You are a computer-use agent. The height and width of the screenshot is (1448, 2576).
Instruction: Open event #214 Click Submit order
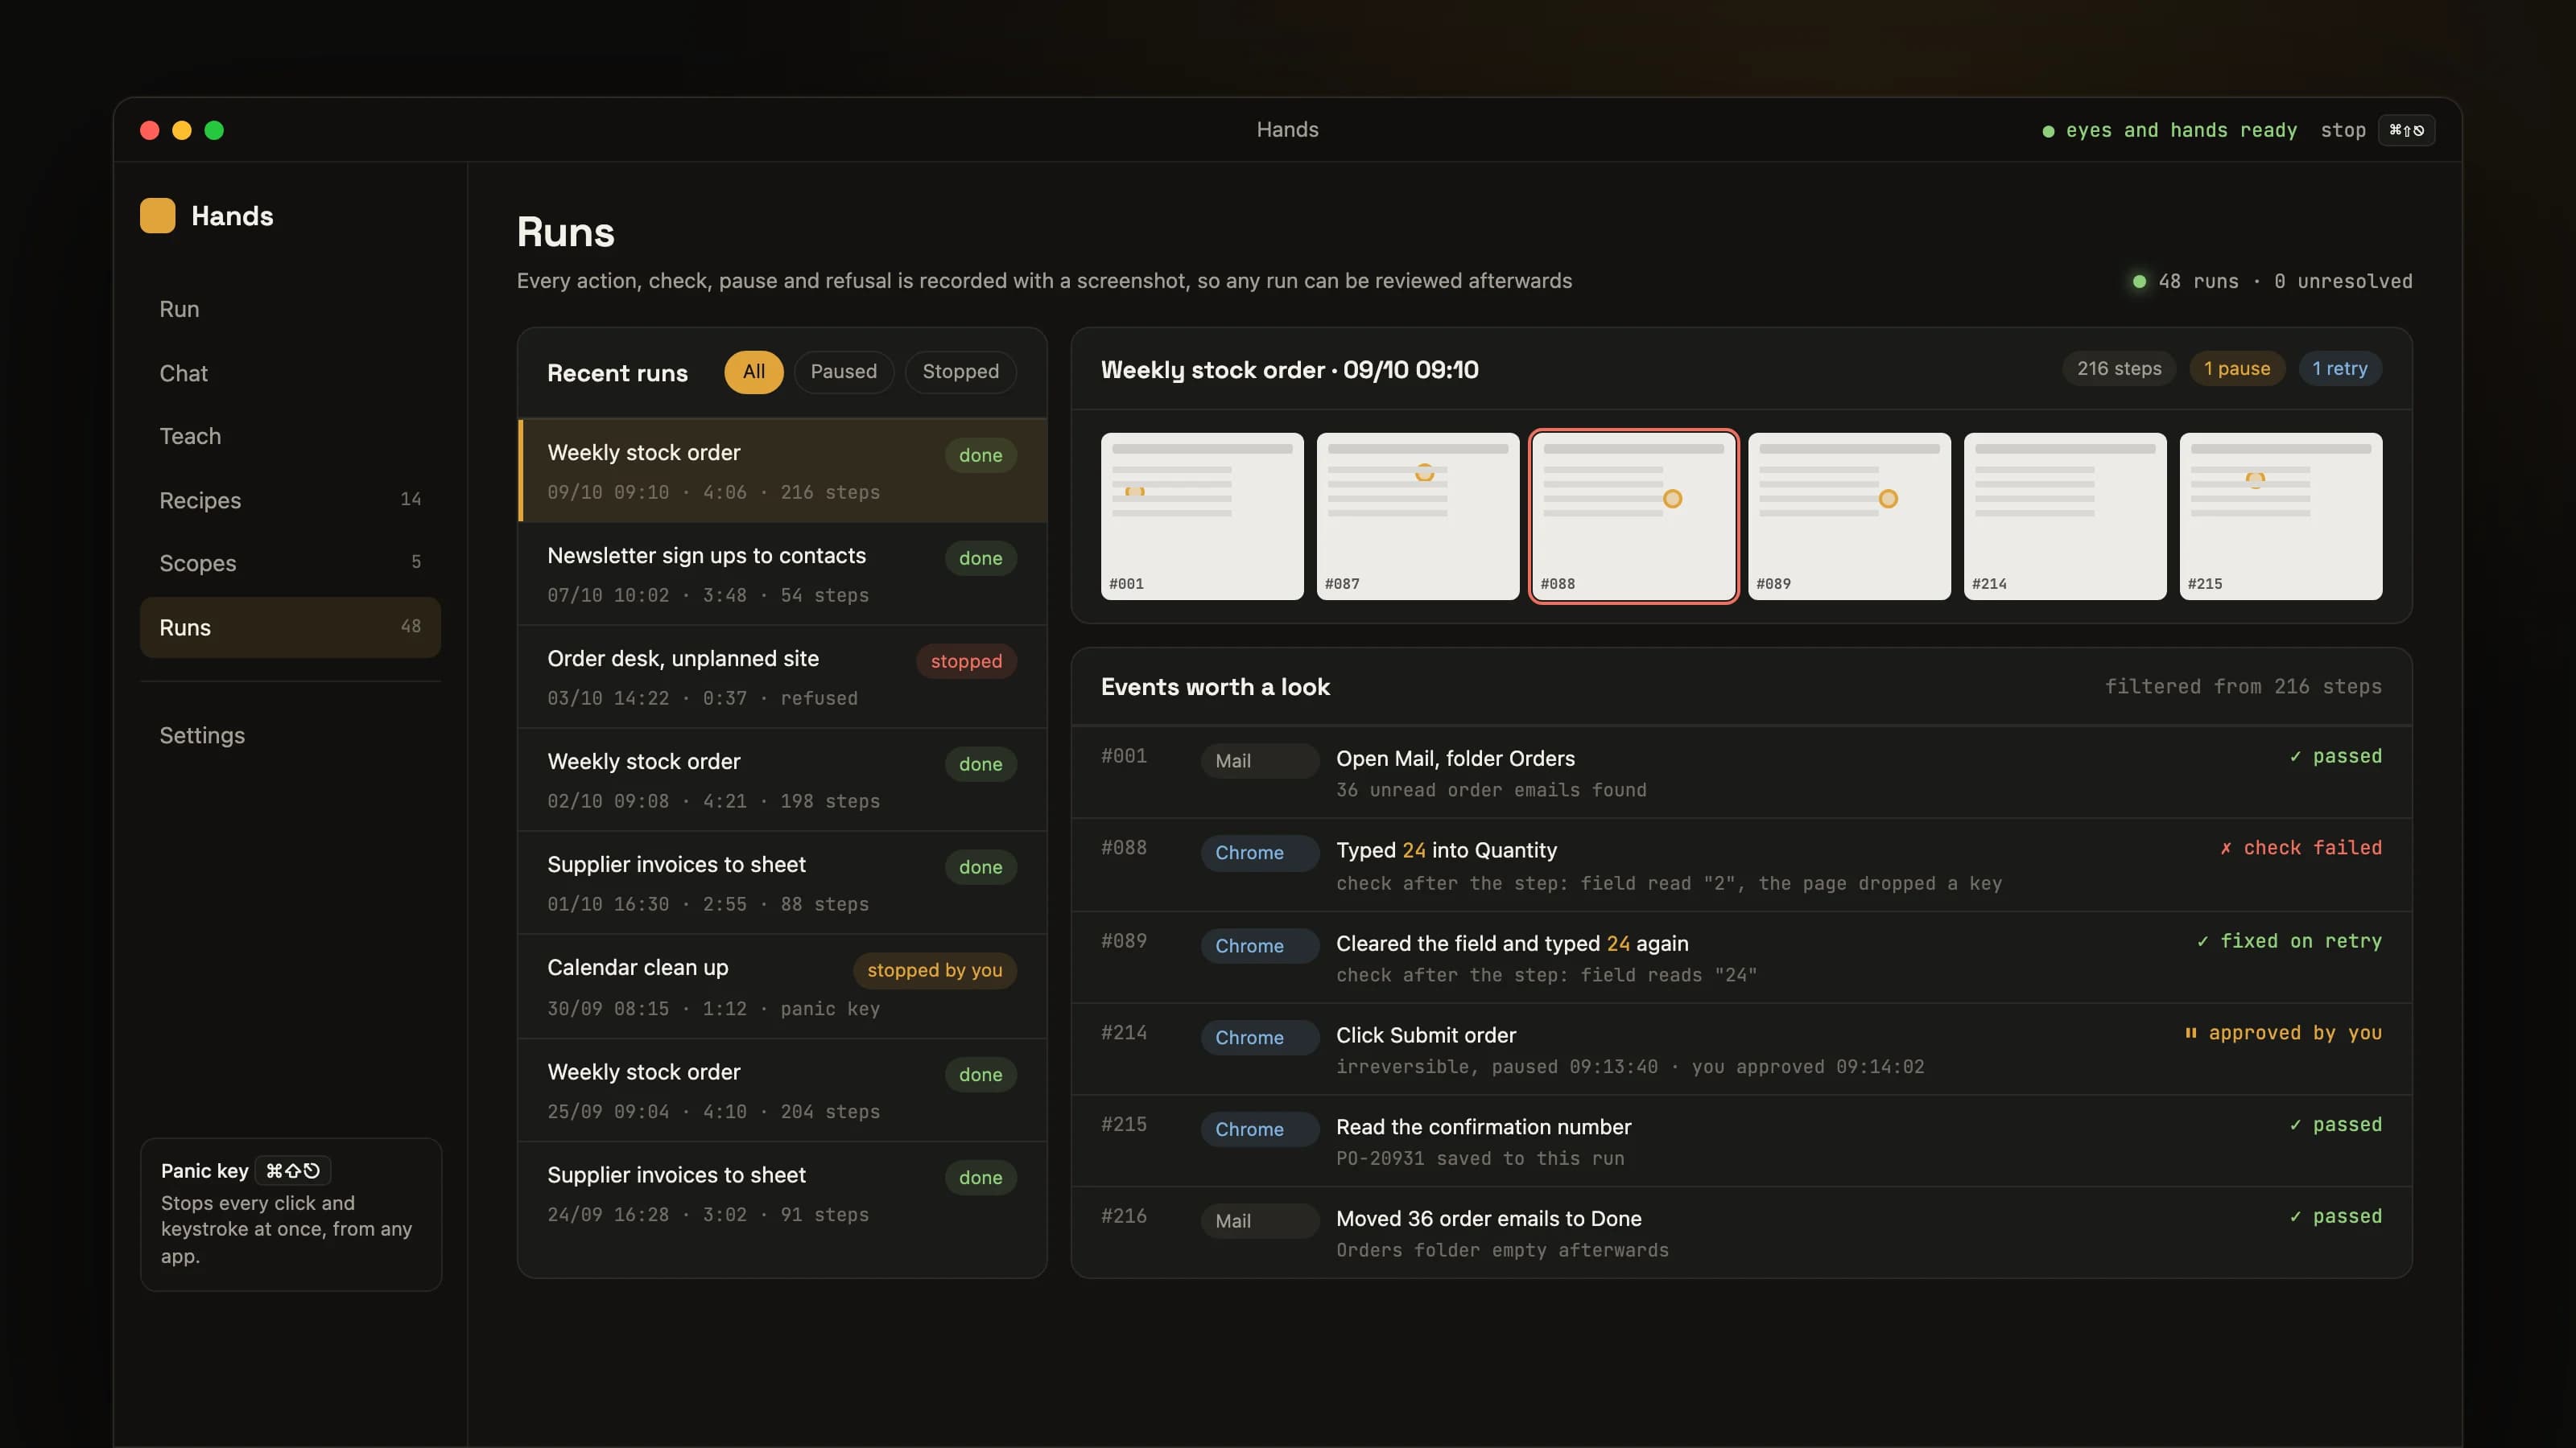(x=1741, y=1049)
